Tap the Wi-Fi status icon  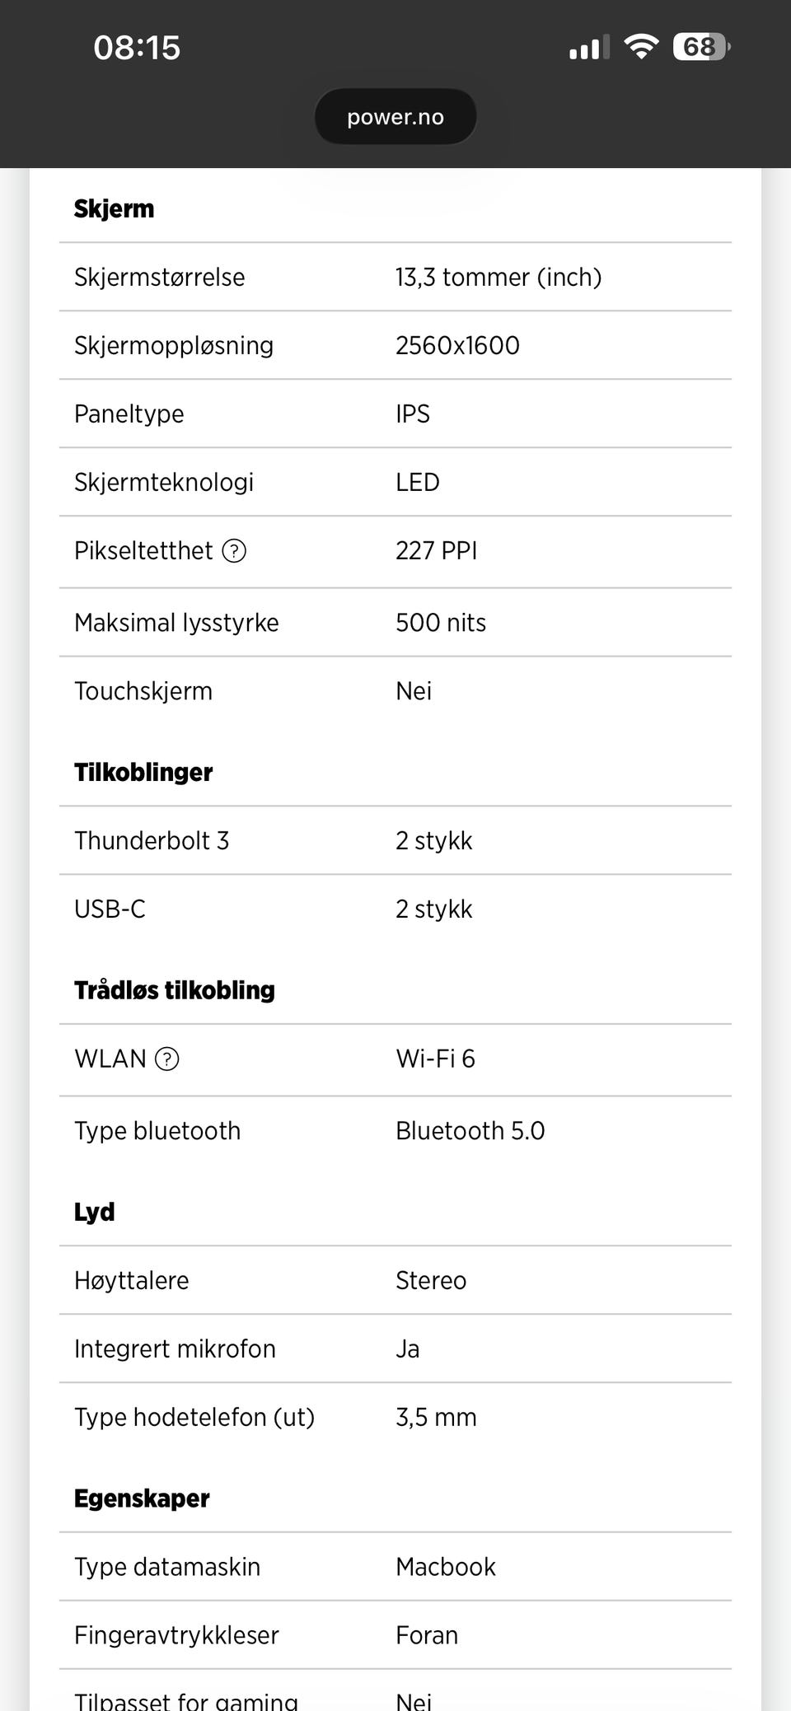pyautogui.click(x=640, y=47)
